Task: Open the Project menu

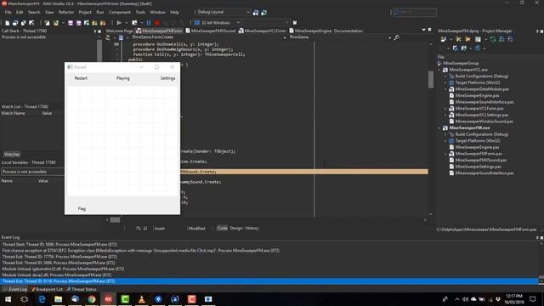Action: click(x=85, y=12)
